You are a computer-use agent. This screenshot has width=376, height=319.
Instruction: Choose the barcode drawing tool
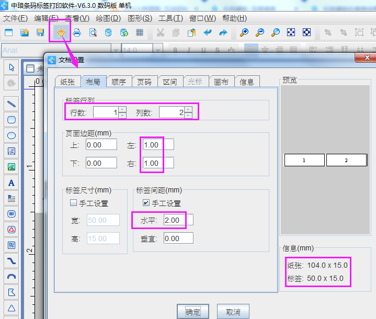[12, 213]
